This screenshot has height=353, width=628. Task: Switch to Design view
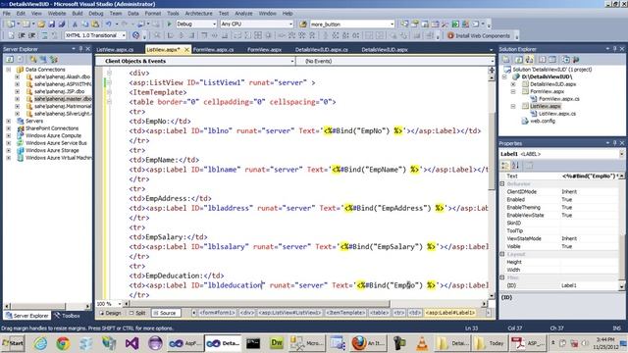tap(110, 313)
